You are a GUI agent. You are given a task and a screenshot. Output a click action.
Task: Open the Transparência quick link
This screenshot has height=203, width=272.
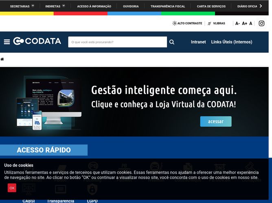tap(61, 201)
